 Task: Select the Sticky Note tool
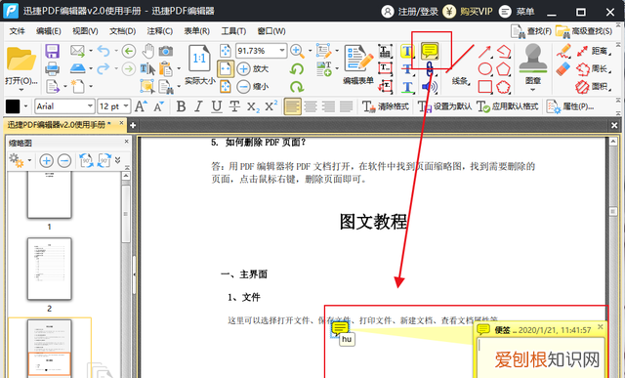pyautogui.click(x=430, y=51)
